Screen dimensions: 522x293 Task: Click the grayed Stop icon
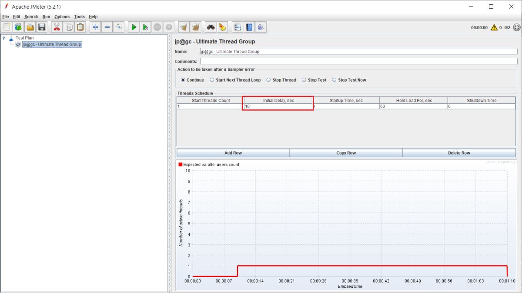tap(157, 27)
